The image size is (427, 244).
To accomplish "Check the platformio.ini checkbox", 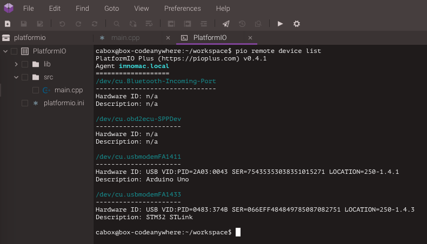I will [25, 103].
